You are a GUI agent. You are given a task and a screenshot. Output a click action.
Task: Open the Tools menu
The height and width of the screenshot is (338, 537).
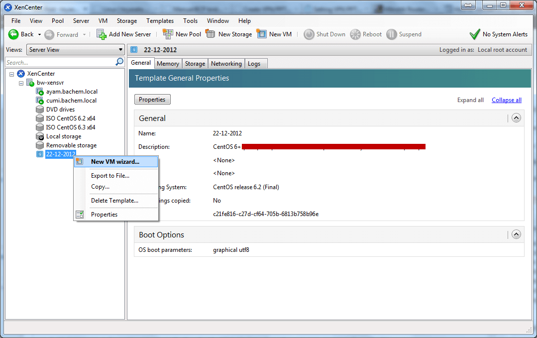click(x=190, y=21)
